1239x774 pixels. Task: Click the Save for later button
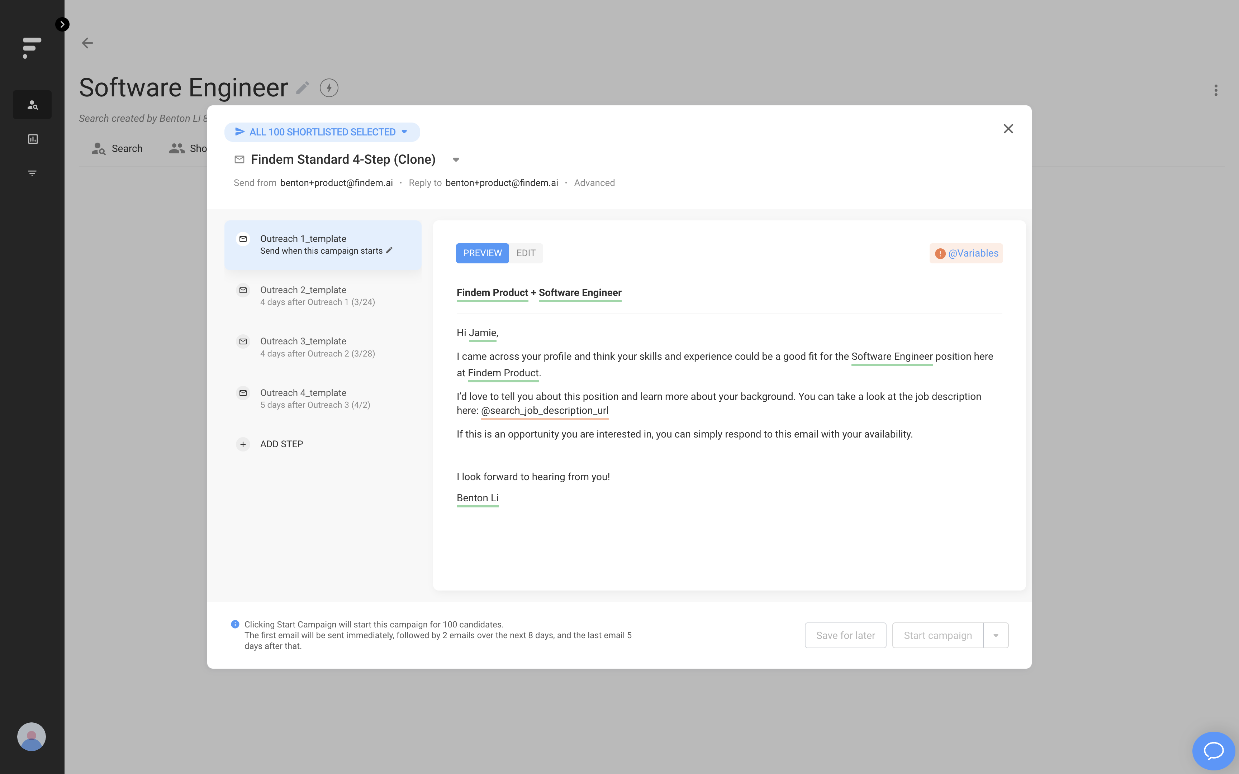(845, 635)
